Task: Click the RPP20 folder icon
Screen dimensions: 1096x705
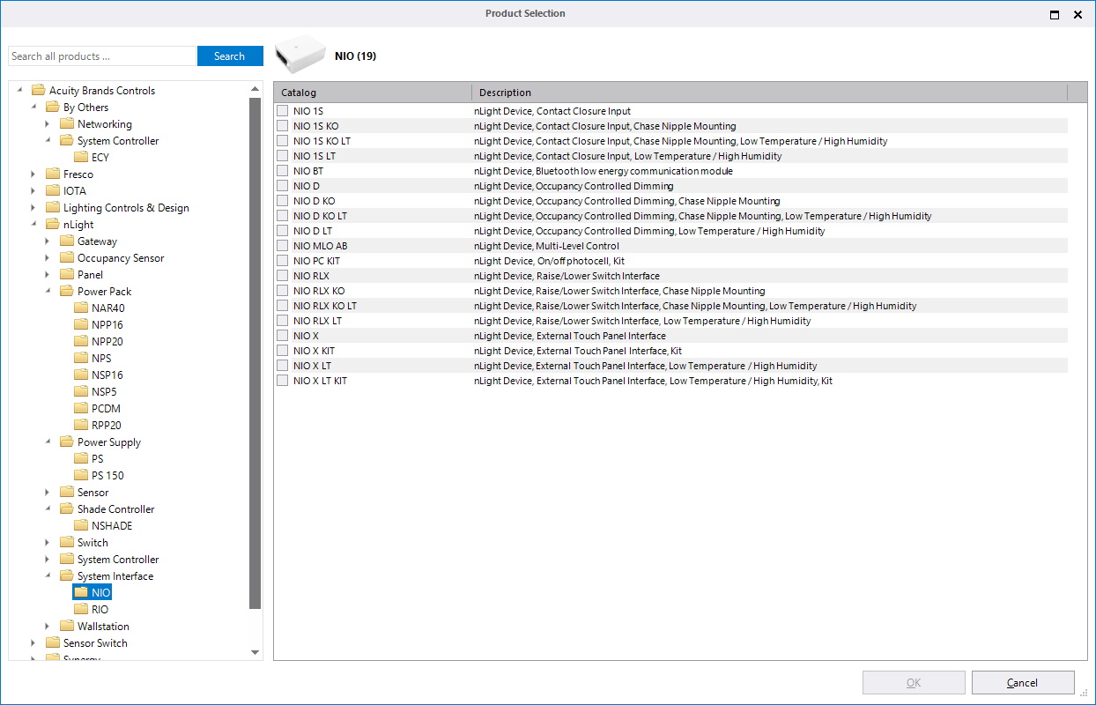Action: point(81,426)
